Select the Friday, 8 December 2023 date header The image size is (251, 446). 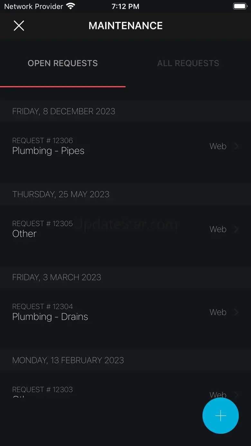coord(64,111)
